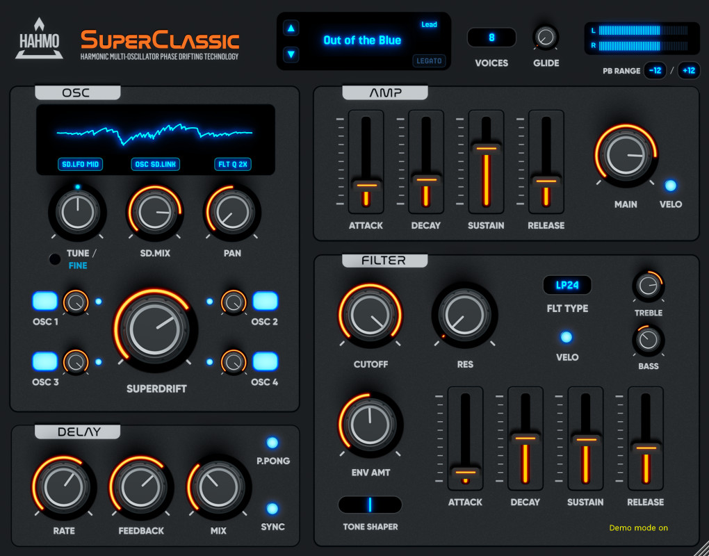709x556 pixels.
Task: Toggle the OSC 1 on/off button
Action: 44,301
